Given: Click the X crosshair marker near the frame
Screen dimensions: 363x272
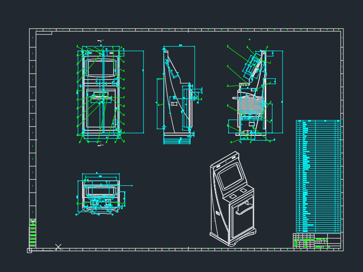Looking at the screenshot, I should pos(58,247).
